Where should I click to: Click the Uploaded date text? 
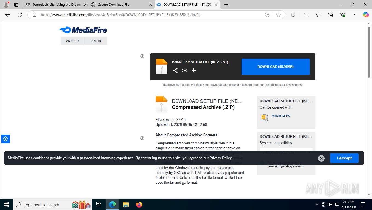coord(181,124)
